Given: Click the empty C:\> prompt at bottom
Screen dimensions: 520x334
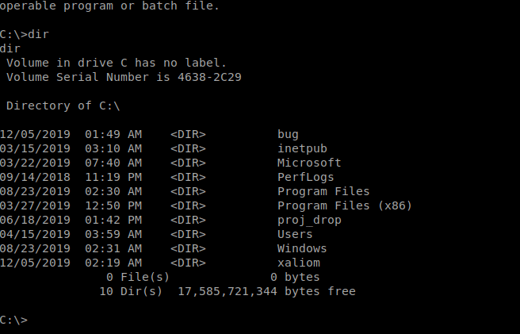Looking at the screenshot, I should (x=14, y=320).
